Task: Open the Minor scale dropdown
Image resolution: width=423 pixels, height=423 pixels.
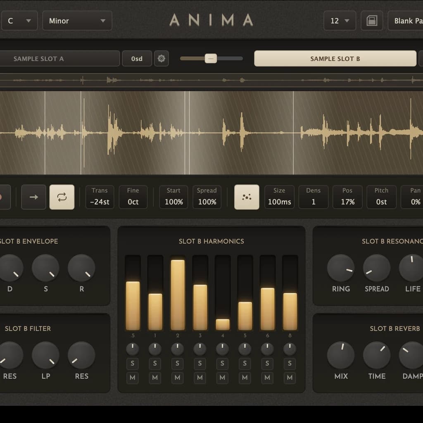Action: (x=77, y=21)
